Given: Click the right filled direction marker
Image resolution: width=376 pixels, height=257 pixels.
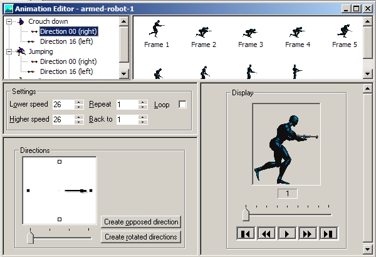Looking at the screenshot, I should coord(91,191).
